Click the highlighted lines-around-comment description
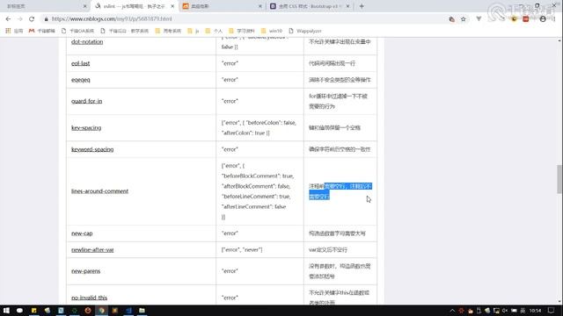Screen dimensions: 563x316 [x=340, y=191]
